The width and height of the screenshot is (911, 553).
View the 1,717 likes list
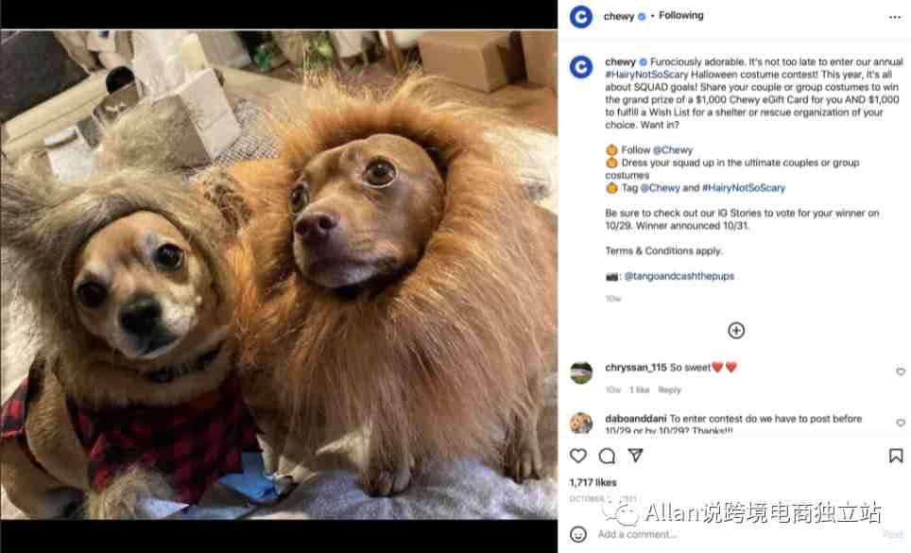593,482
